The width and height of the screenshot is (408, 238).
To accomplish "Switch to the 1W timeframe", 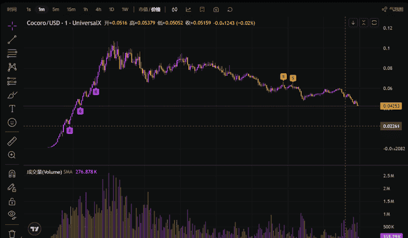I will pos(125,9).
